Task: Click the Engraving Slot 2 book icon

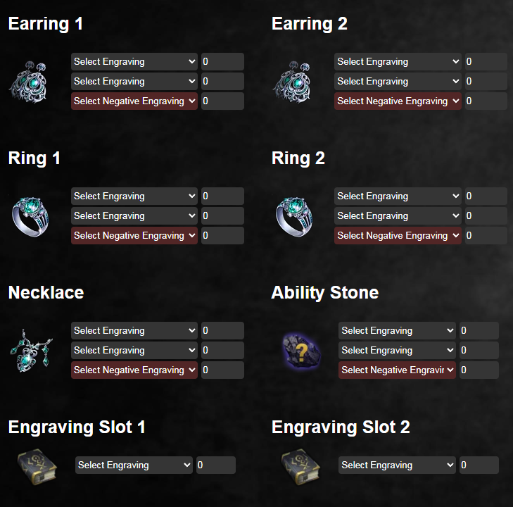Action: (x=300, y=466)
